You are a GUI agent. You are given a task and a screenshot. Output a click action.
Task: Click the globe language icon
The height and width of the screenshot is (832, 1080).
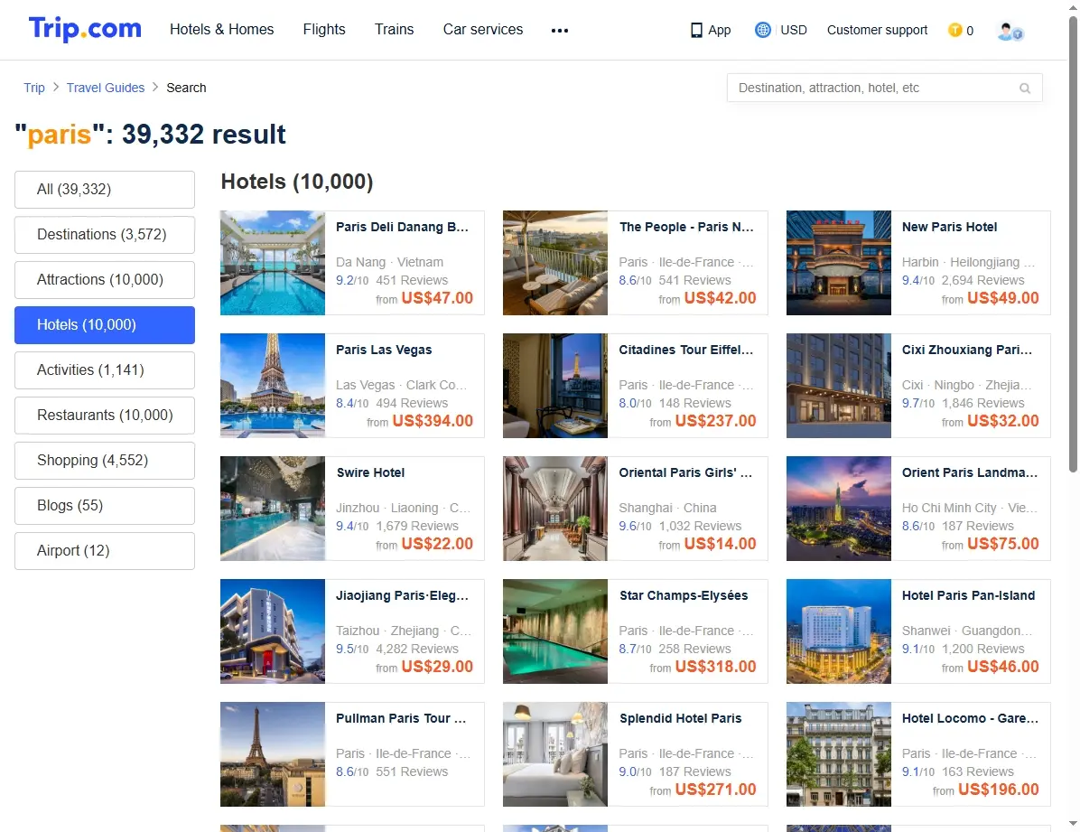(762, 30)
